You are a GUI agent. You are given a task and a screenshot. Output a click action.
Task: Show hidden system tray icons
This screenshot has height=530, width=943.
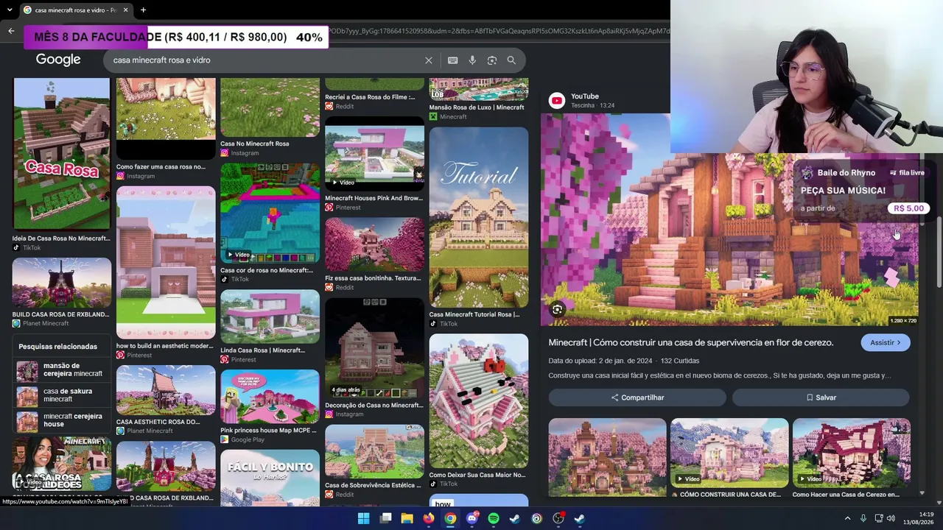(847, 519)
